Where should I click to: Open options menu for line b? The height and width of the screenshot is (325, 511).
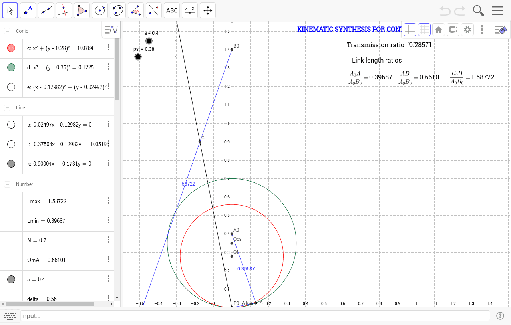pyautogui.click(x=108, y=124)
